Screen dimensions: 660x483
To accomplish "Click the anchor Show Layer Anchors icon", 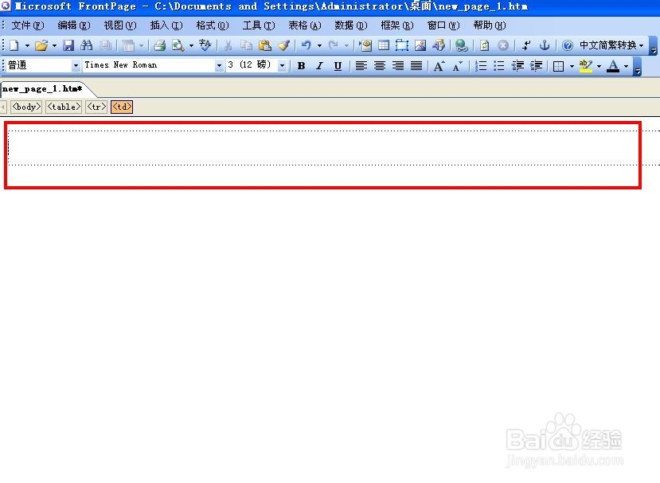I will coord(545,45).
